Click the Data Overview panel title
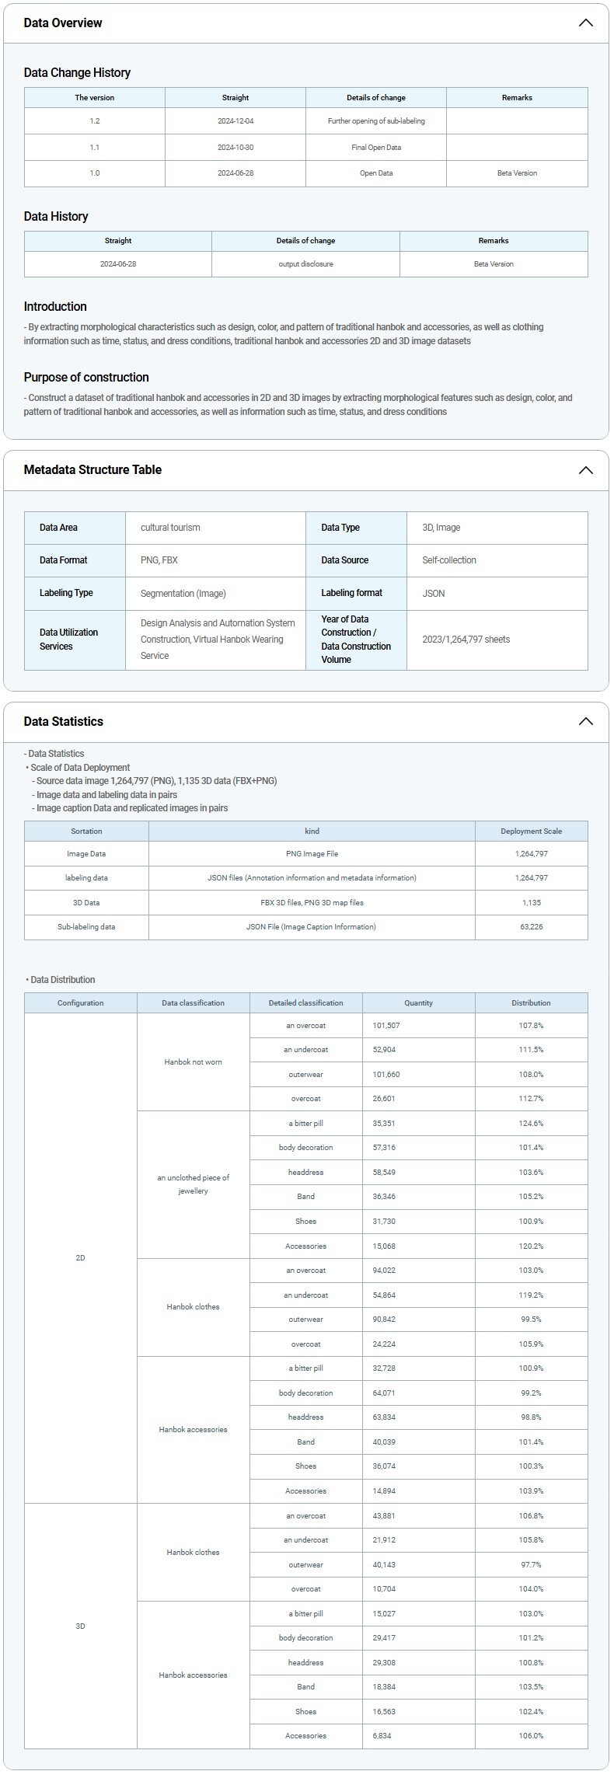The image size is (614, 1778). click(x=63, y=23)
